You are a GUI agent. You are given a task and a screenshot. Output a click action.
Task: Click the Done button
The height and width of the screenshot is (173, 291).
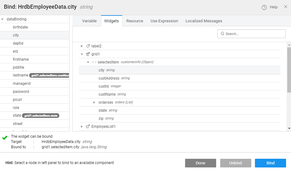(200, 163)
